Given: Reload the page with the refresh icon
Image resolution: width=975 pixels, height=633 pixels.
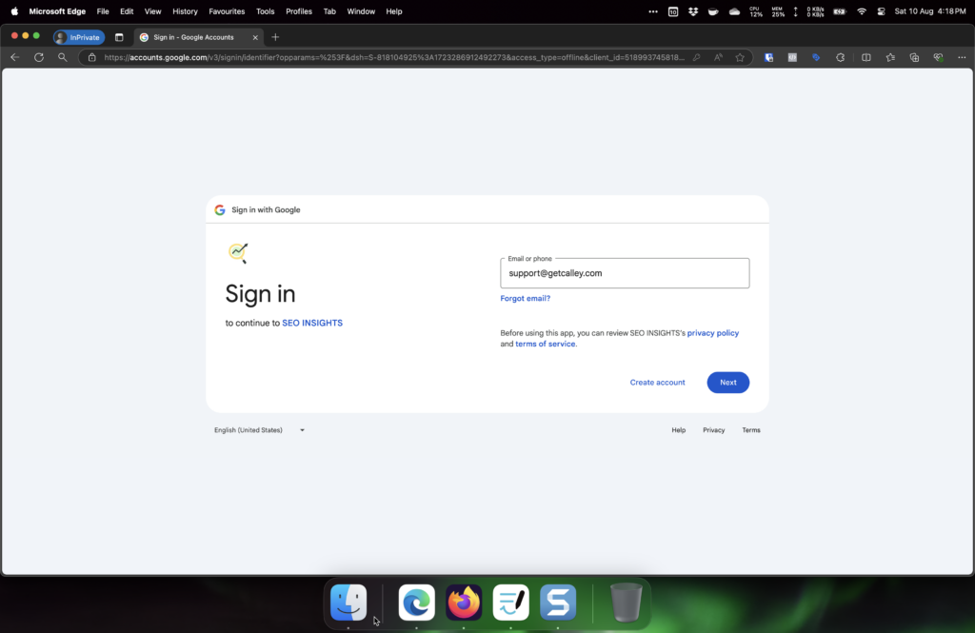Looking at the screenshot, I should 38,57.
